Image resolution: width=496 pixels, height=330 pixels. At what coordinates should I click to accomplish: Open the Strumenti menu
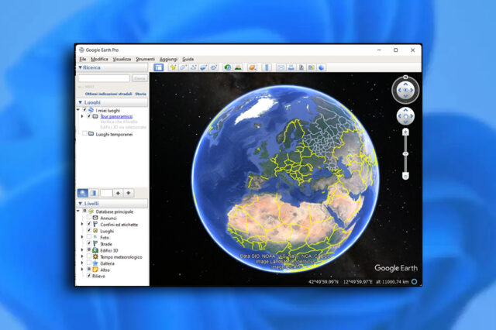[145, 59]
